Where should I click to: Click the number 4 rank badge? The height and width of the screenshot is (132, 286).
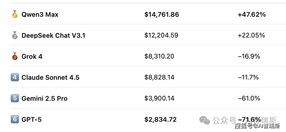click(15, 77)
